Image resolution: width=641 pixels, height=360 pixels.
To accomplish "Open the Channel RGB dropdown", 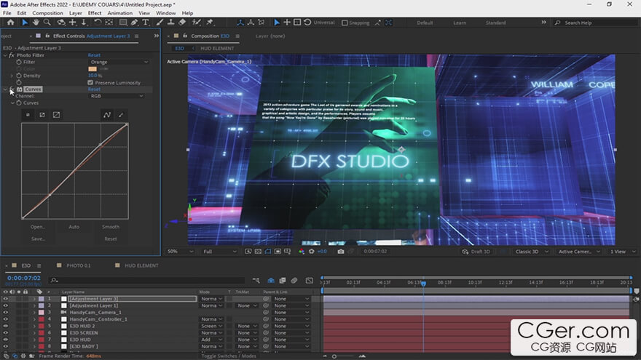I will tap(117, 96).
